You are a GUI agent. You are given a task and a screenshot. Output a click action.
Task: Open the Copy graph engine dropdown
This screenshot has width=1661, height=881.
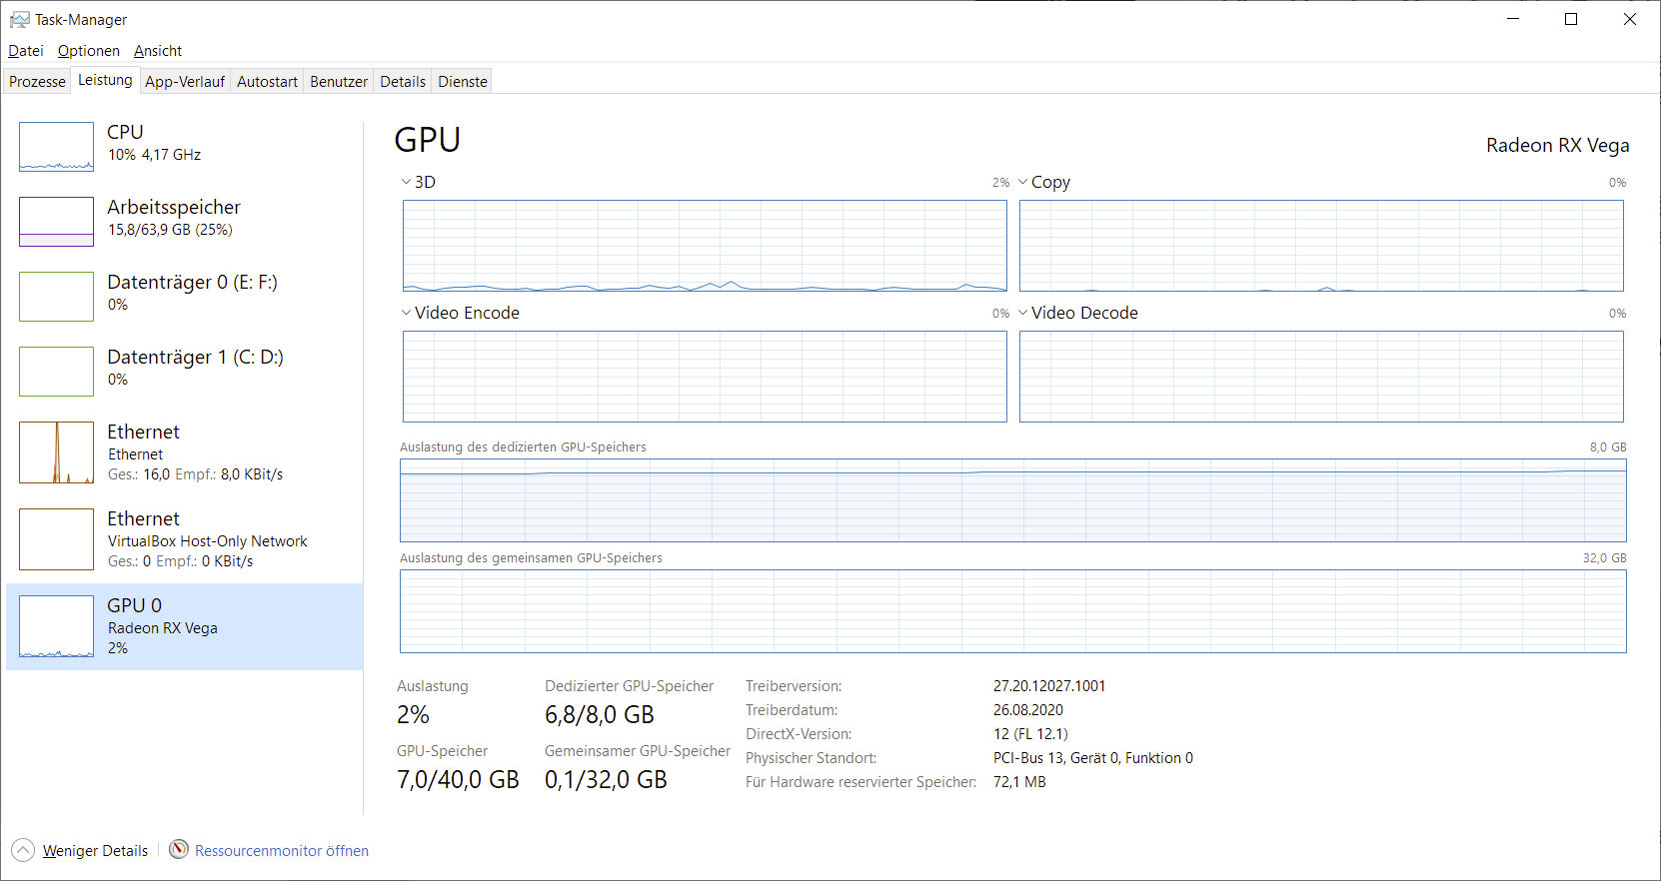pyautogui.click(x=1023, y=182)
